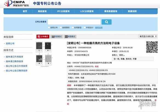Open 事务数据查询 in navigation bar
The height and width of the screenshot is (112, 160).
click(111, 11)
